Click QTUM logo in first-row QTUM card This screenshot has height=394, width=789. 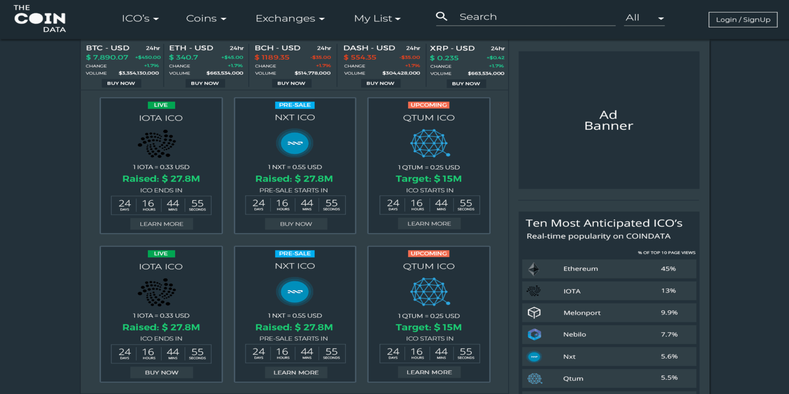[430, 143]
